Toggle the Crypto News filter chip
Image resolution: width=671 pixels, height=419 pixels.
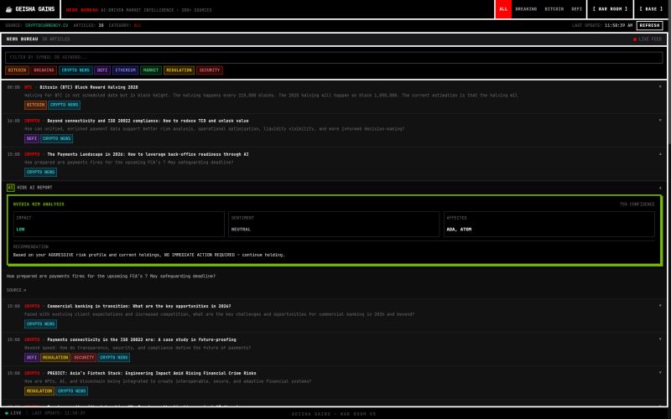point(75,70)
